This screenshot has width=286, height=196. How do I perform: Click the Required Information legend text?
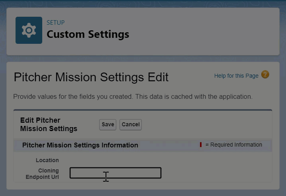click(234, 145)
